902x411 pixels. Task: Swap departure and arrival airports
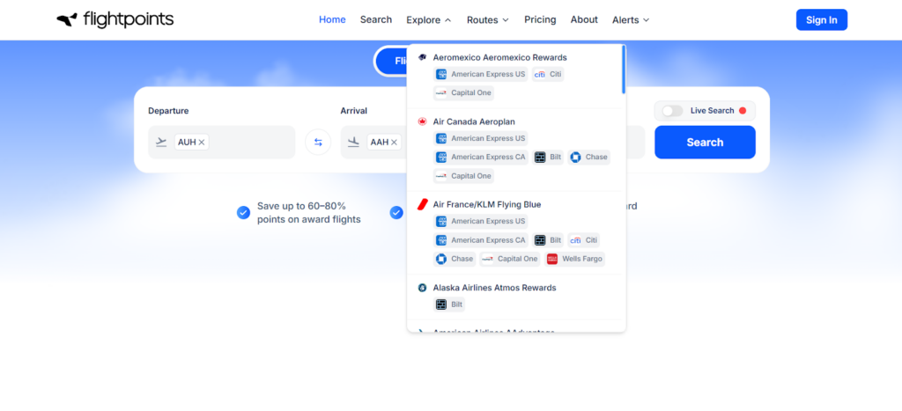click(x=318, y=142)
